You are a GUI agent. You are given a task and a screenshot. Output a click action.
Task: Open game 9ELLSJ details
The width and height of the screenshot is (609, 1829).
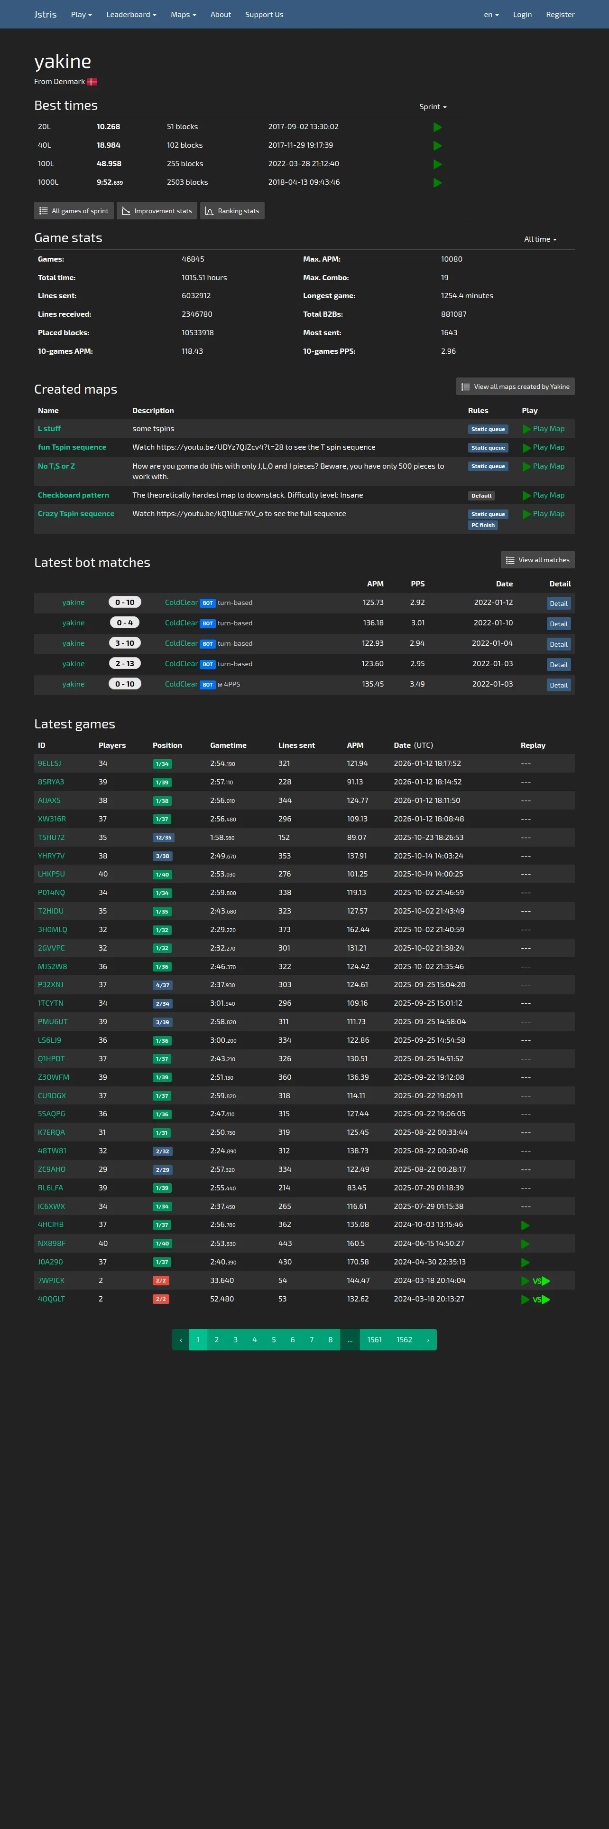50,764
